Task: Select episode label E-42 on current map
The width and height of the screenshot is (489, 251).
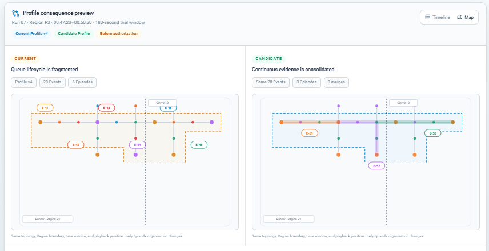Action: (x=76, y=145)
